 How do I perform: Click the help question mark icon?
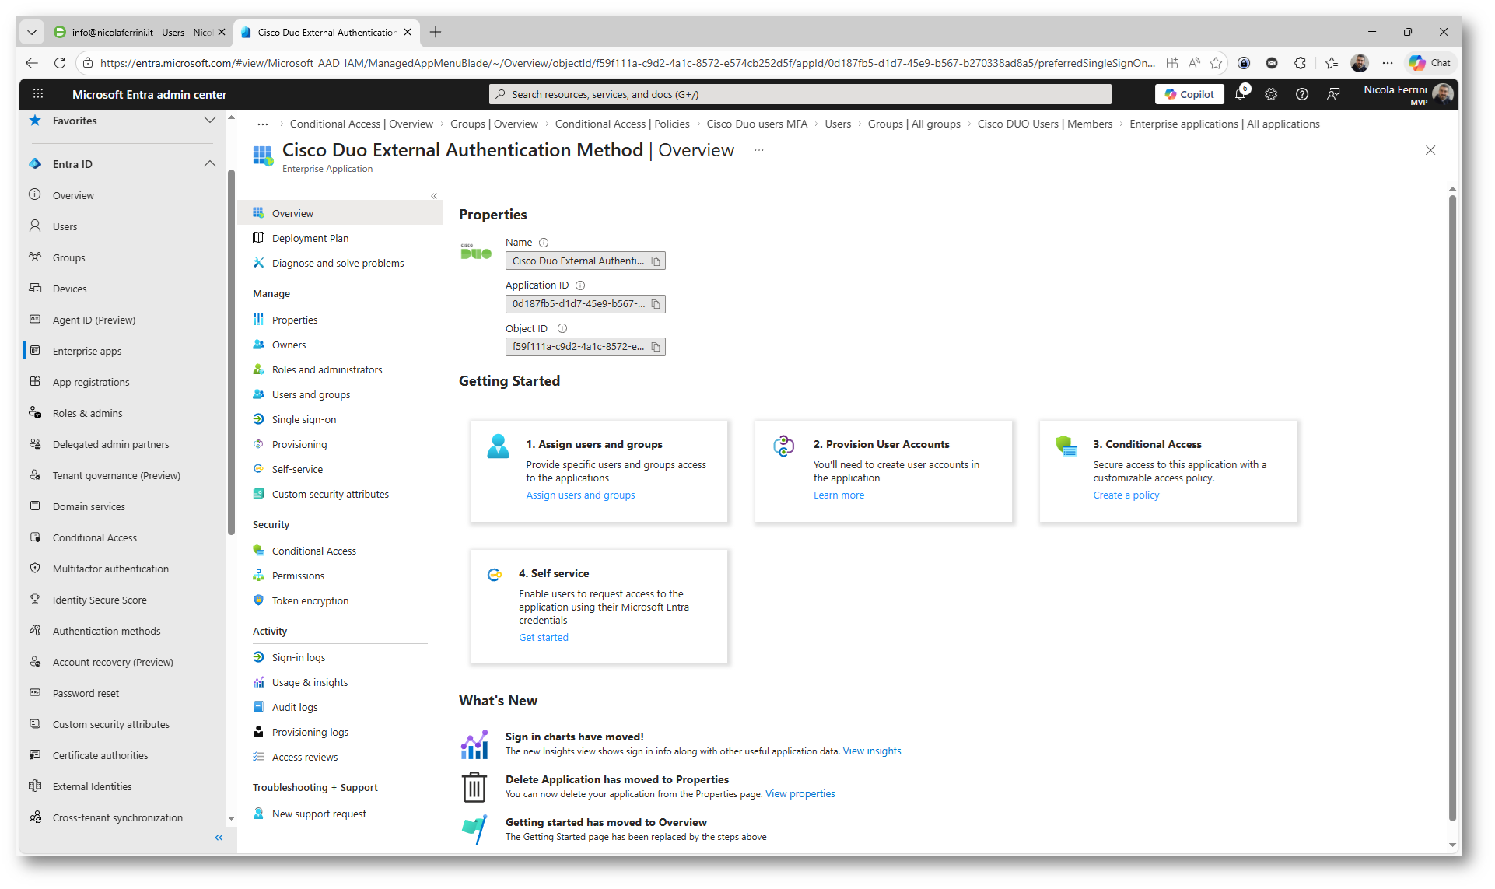pyautogui.click(x=1302, y=94)
